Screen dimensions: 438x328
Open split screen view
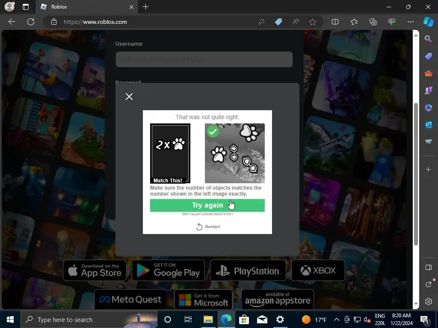pyautogui.click(x=335, y=22)
